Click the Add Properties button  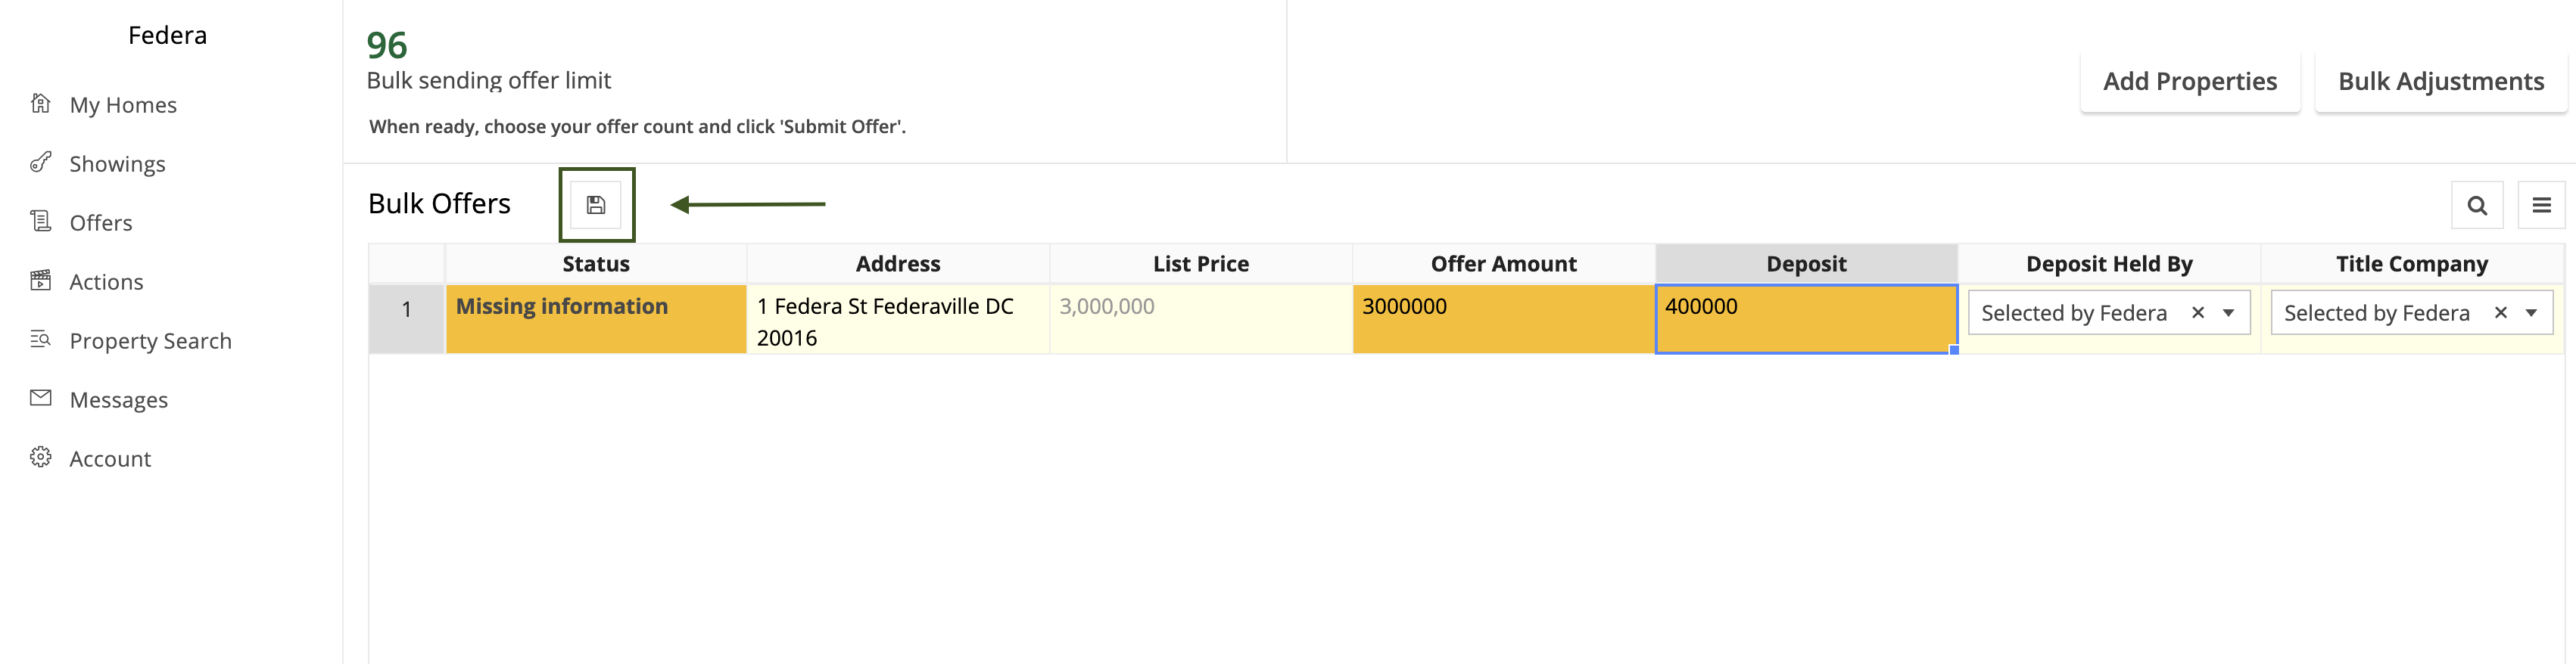click(x=2190, y=81)
